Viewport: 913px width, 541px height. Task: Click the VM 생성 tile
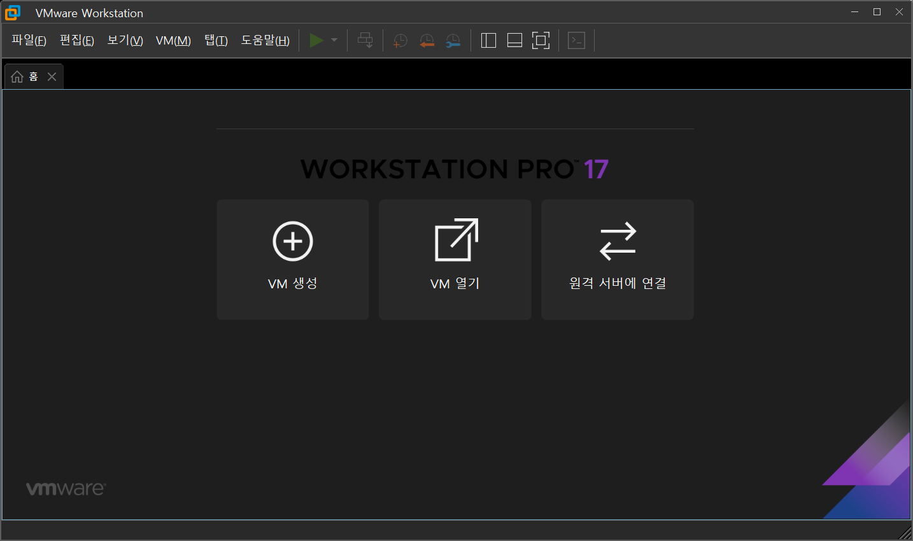pyautogui.click(x=293, y=260)
